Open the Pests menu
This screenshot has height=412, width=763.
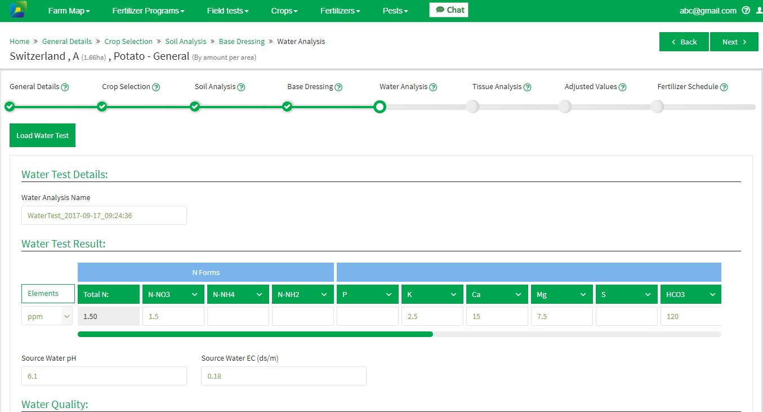pos(395,11)
